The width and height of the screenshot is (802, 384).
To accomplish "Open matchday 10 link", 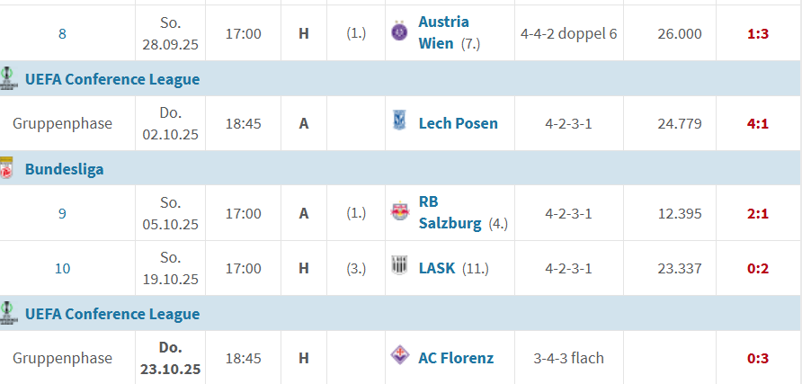I will point(62,268).
